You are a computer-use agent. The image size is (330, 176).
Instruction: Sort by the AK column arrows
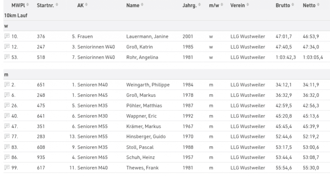click(x=86, y=5)
